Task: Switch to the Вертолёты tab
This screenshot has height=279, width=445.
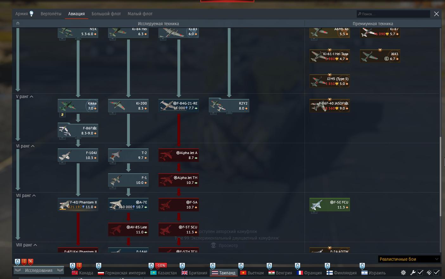Action: tap(51, 14)
